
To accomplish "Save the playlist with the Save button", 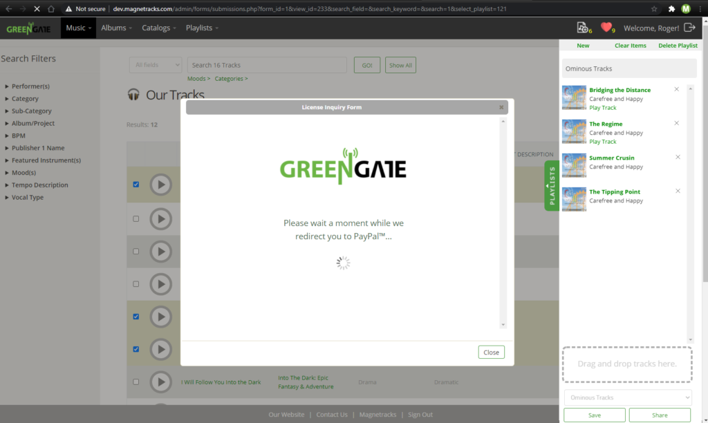I will (594, 415).
